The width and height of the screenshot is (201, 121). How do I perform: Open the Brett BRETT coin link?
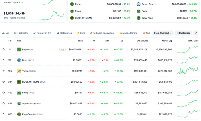coord(28,60)
